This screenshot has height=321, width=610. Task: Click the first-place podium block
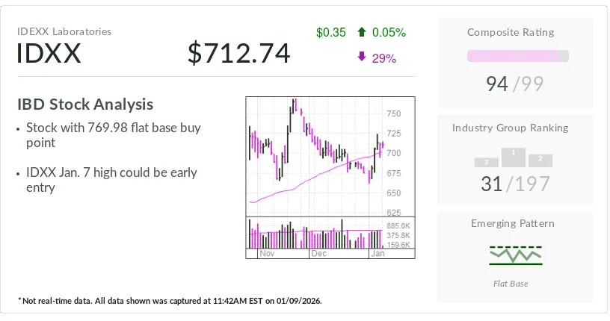click(x=514, y=157)
